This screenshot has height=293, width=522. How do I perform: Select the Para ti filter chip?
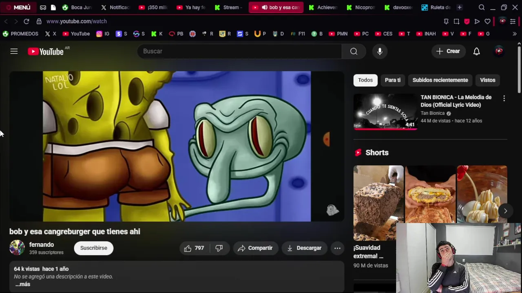[393, 80]
